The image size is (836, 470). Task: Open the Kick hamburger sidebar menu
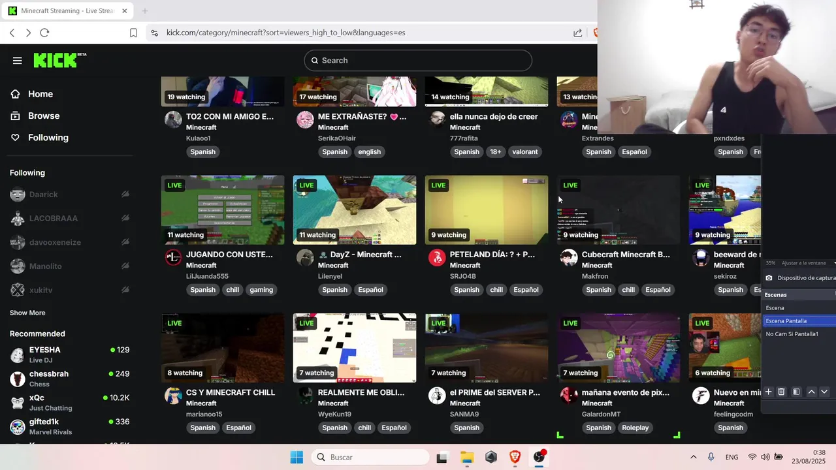17,61
